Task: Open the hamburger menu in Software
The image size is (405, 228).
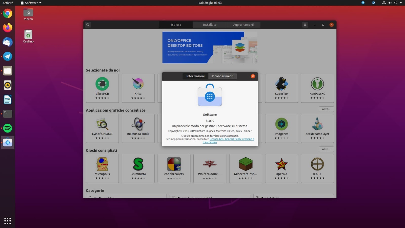Action: tap(305, 25)
